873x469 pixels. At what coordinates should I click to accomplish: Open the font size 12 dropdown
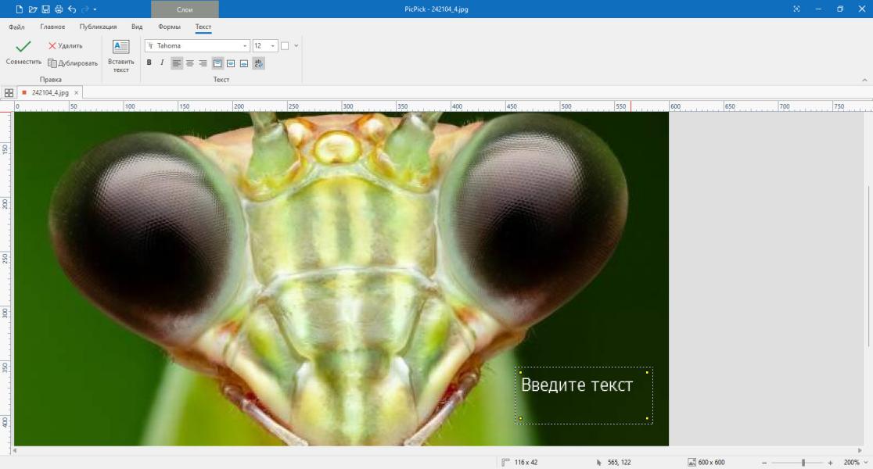coord(265,45)
